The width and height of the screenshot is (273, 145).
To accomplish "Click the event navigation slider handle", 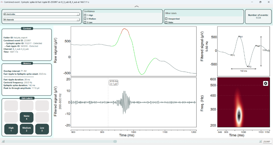I will (115, 141).
